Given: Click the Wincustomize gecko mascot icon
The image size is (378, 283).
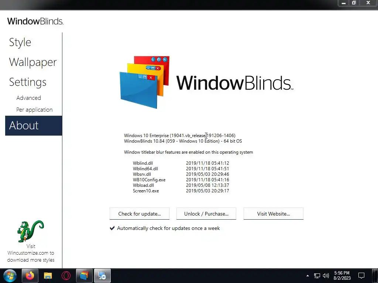Looking at the screenshot, I should (30, 231).
